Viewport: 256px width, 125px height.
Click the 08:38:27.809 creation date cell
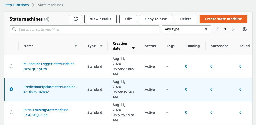click(123, 66)
